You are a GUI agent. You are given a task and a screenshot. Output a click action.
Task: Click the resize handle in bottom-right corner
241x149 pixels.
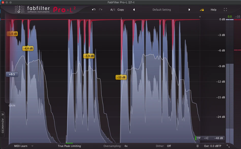228,146
